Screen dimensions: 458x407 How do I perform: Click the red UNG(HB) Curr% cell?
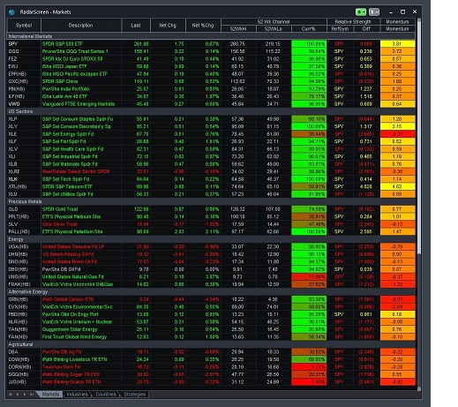coord(309,276)
